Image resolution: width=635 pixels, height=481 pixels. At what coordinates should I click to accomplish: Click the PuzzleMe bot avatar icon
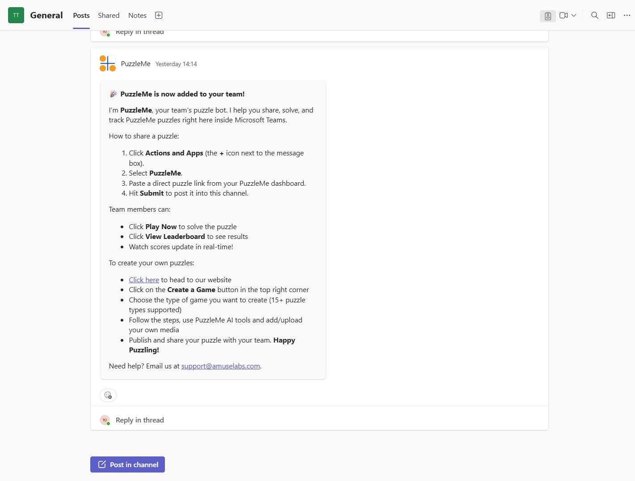108,64
